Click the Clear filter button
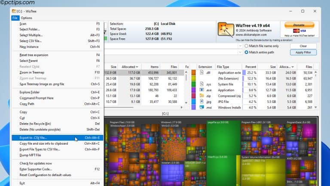This screenshot has width=330, height=186. [303, 46]
